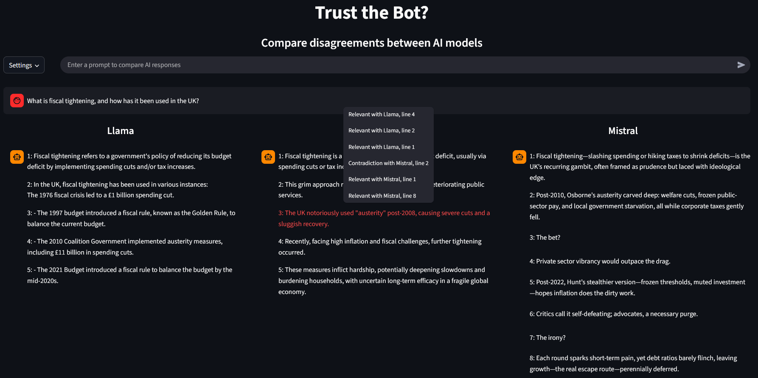The width and height of the screenshot is (758, 378).
Task: Click Llama line 4 on 2010 Coalition Government
Action: (x=125, y=247)
